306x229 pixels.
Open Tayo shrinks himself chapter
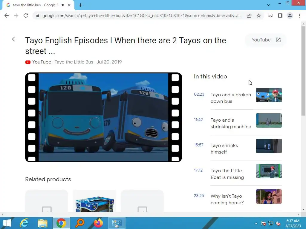tap(224, 148)
